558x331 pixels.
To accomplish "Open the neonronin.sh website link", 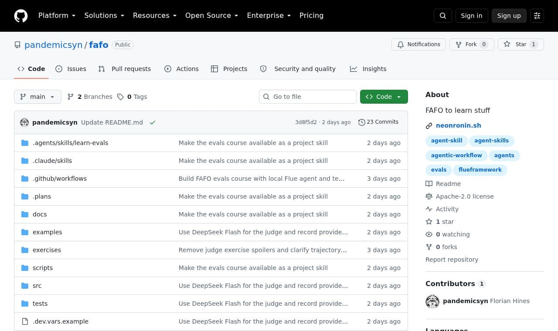I will [459, 125].
